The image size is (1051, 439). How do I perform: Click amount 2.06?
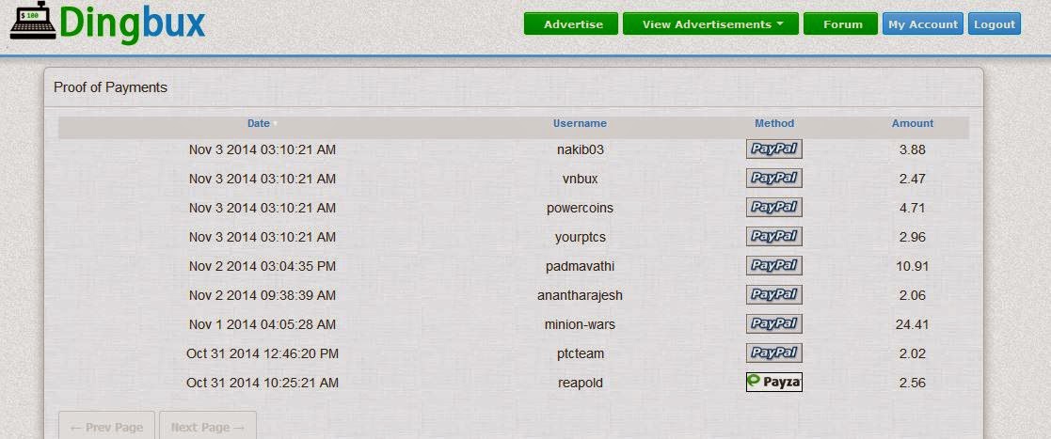pyautogui.click(x=913, y=295)
